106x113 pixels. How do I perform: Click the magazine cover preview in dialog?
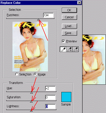pyautogui.click(x=30, y=47)
